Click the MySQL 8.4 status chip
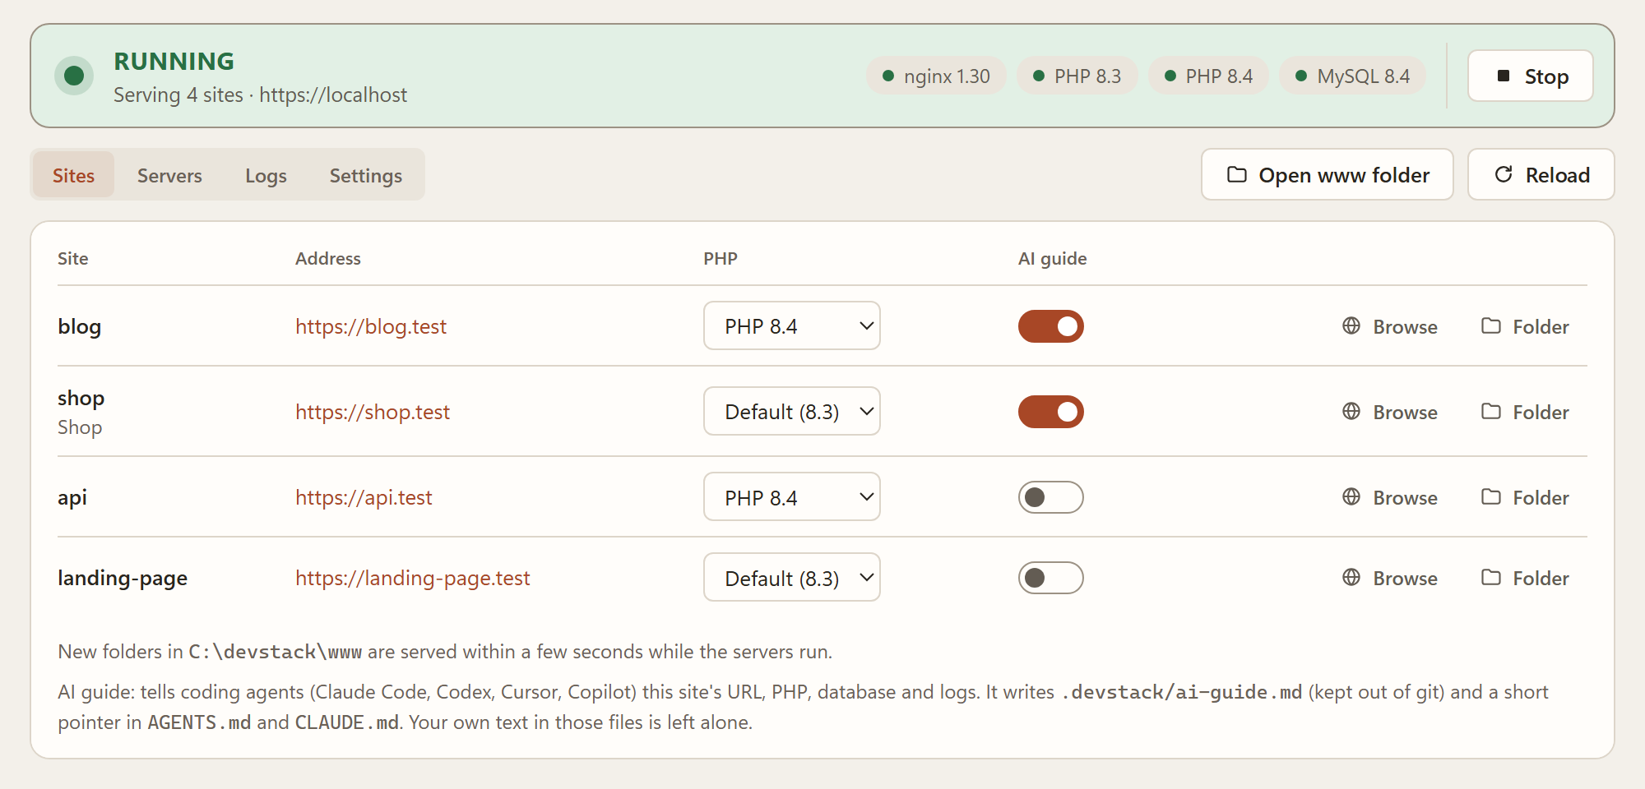 1352,76
